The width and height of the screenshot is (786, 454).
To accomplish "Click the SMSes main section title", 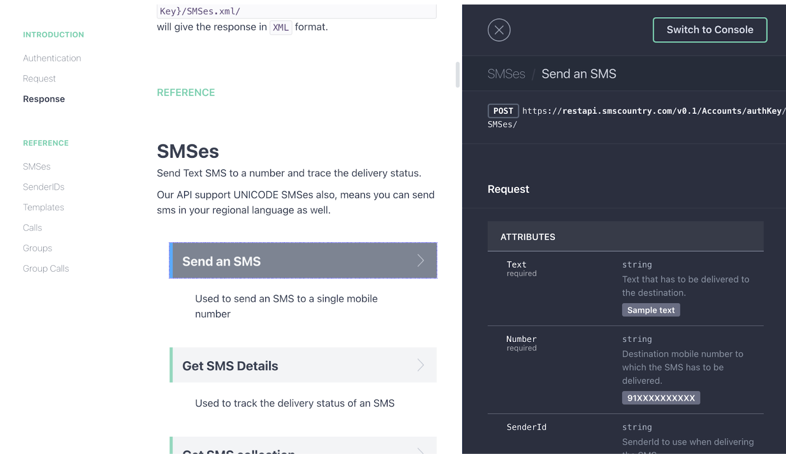I will (x=188, y=151).
